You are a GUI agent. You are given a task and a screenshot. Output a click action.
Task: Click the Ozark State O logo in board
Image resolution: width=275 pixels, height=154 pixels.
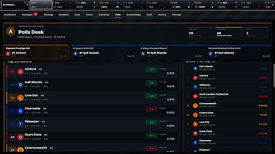[x=20, y=137]
